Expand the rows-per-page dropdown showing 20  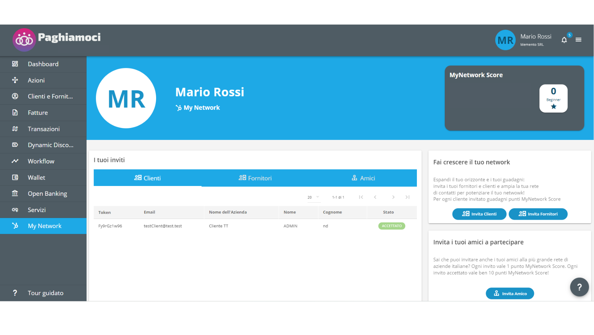(x=313, y=197)
